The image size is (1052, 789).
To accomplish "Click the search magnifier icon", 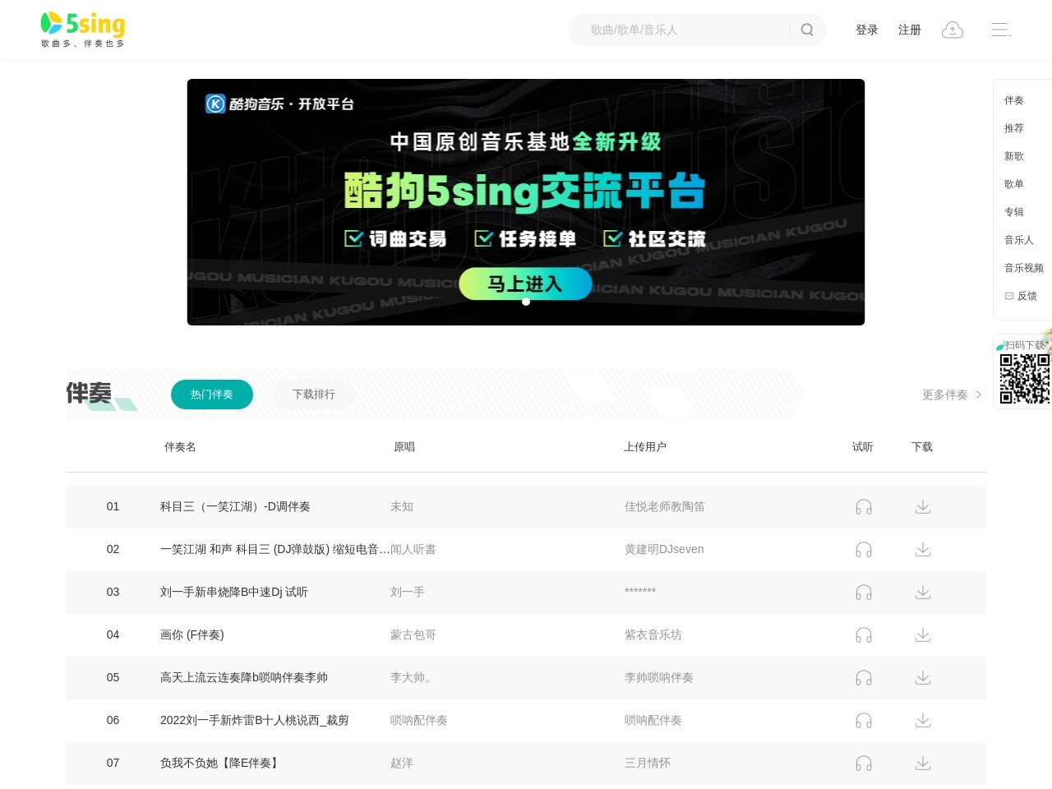I will (x=806, y=30).
